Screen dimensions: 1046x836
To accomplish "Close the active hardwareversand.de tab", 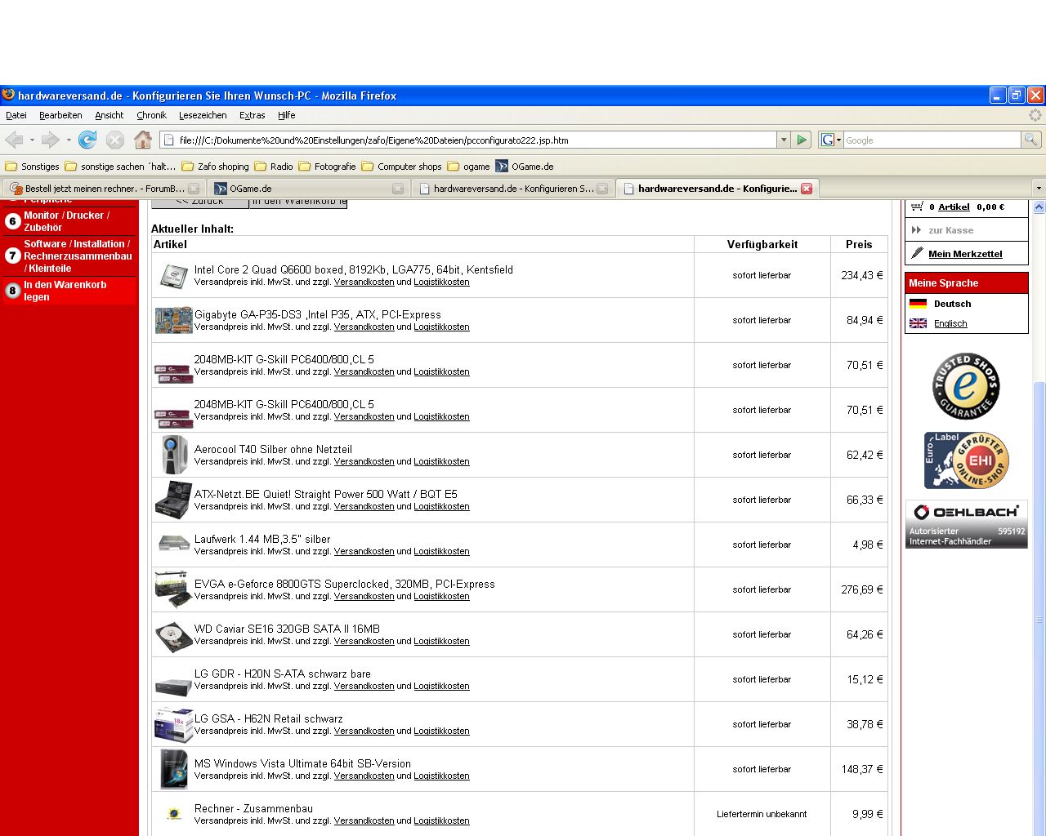I will [x=807, y=189].
